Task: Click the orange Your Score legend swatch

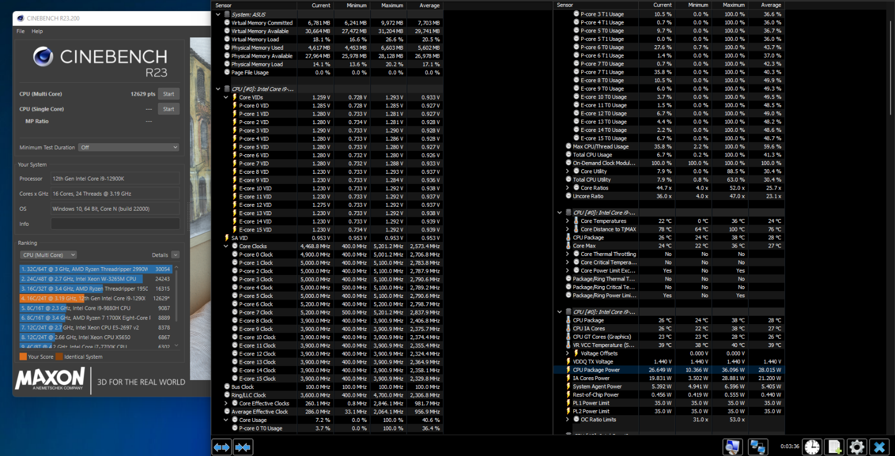Action: coord(23,357)
